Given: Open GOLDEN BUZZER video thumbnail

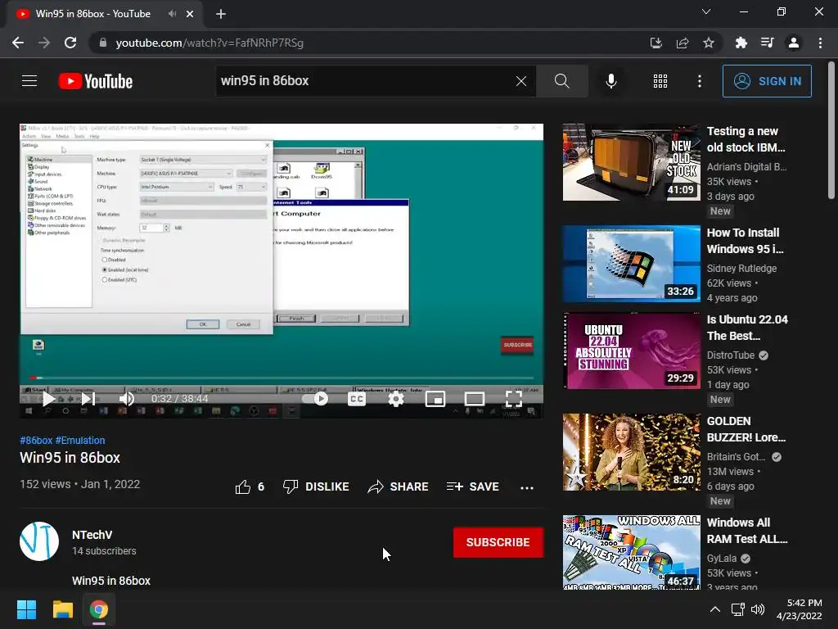Looking at the screenshot, I should point(631,452).
